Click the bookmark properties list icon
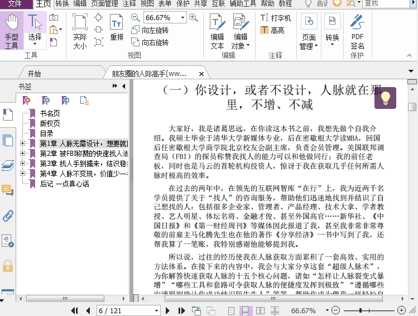The image size is (418, 316). coord(84,100)
